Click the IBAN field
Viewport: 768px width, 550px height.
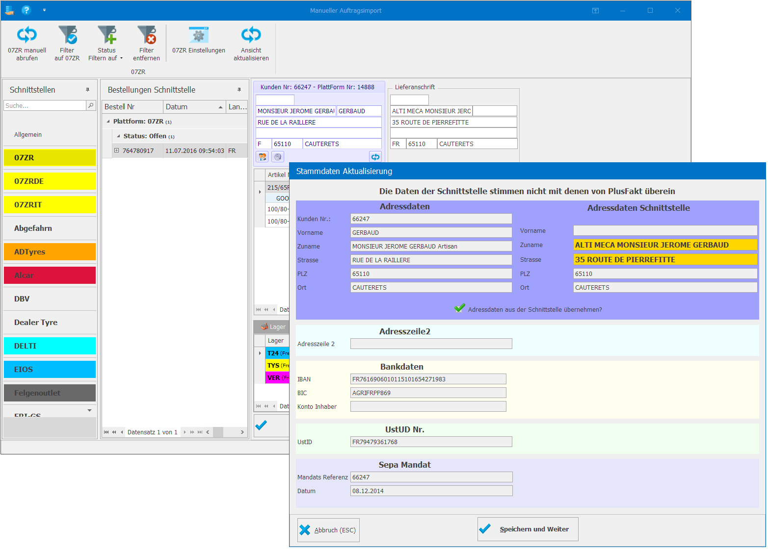(428, 379)
